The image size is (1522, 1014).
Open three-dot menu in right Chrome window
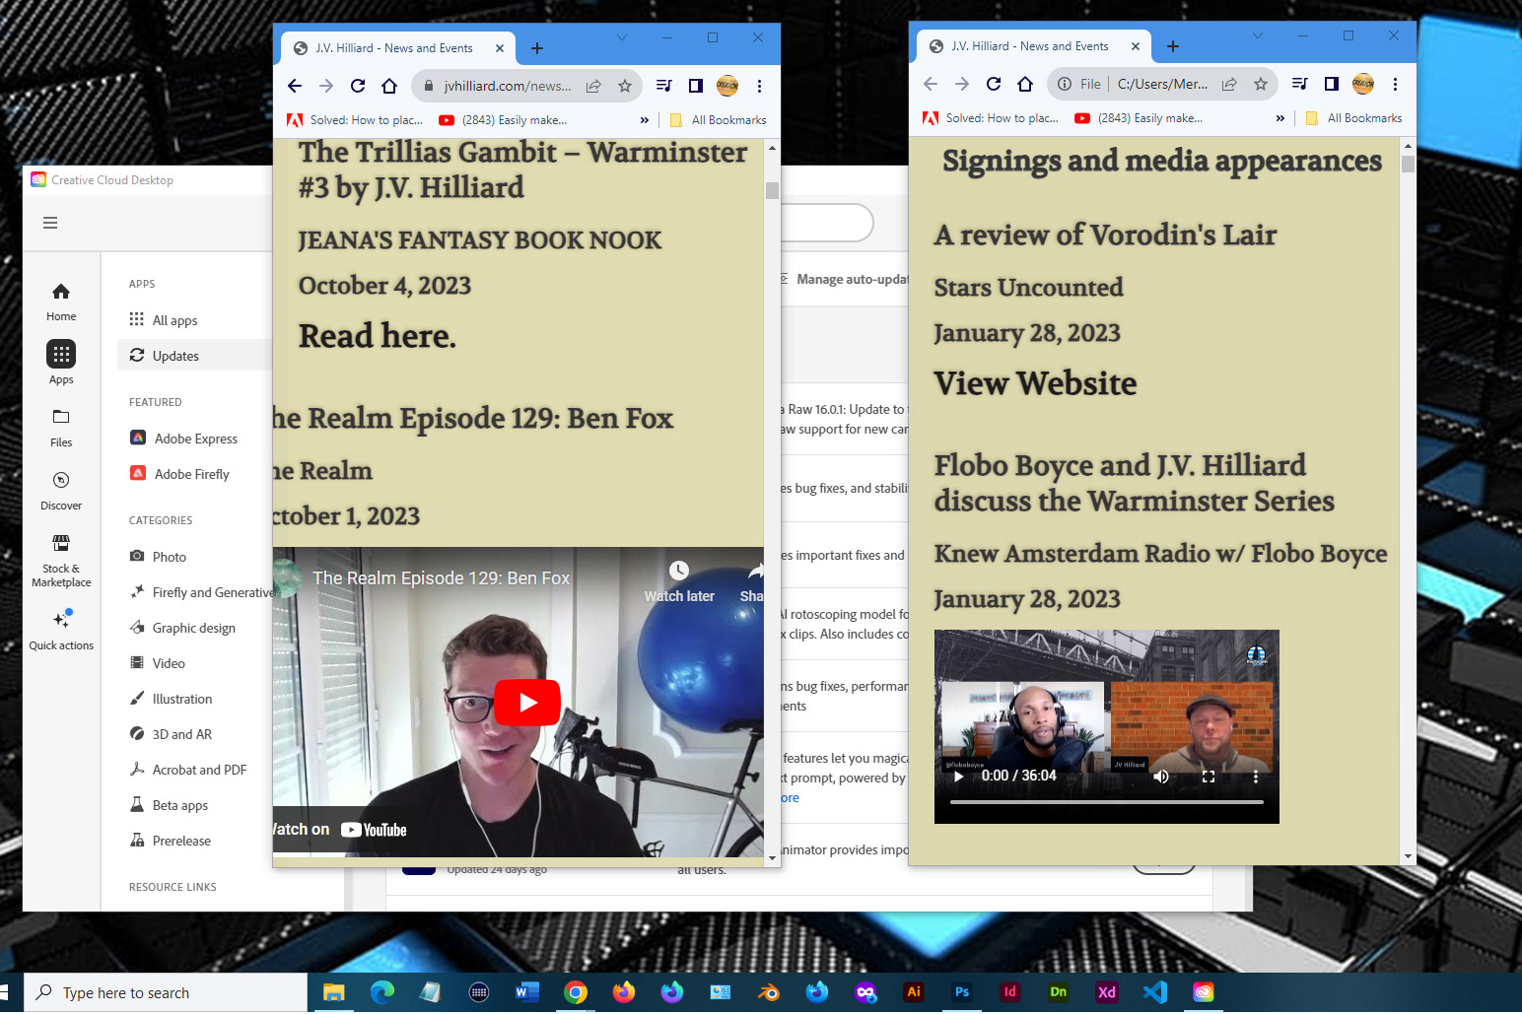point(1395,84)
